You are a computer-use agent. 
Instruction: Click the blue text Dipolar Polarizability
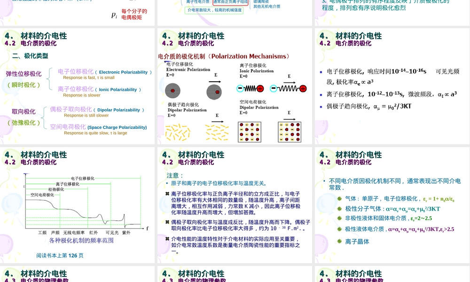point(119,110)
